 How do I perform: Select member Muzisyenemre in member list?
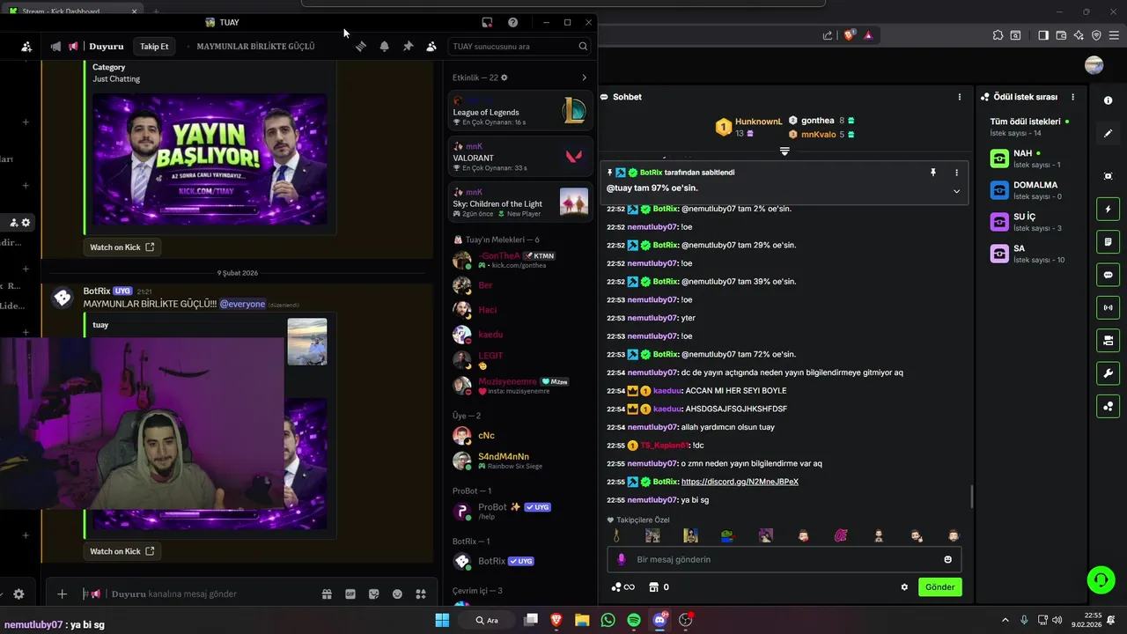(x=519, y=385)
